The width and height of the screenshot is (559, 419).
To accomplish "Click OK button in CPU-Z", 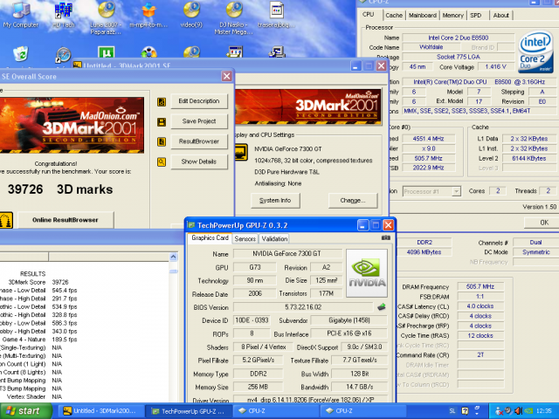I will (543, 223).
